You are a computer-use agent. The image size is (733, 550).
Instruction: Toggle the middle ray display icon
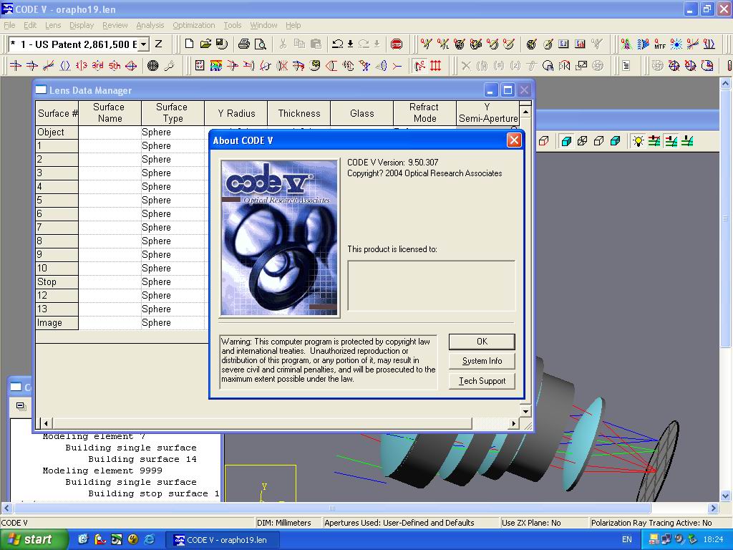click(671, 141)
